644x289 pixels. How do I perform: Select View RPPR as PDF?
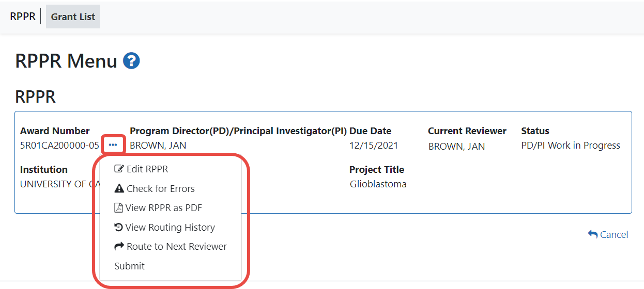[x=163, y=208]
